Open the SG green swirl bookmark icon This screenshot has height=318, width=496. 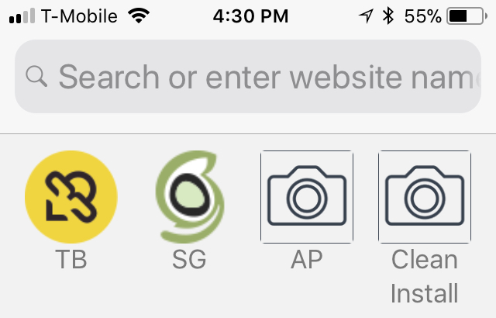click(189, 197)
